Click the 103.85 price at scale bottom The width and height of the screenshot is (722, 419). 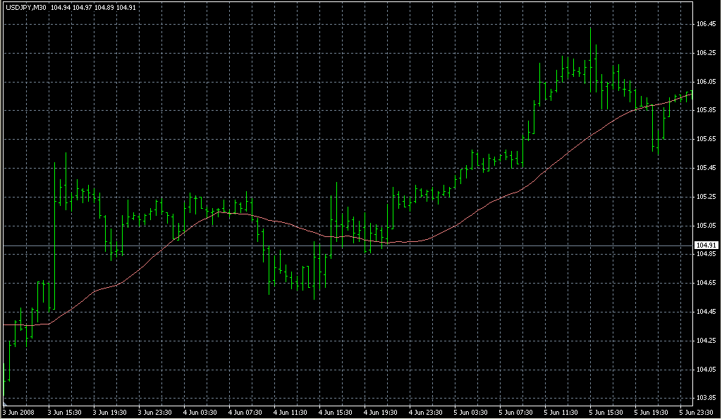click(x=706, y=398)
